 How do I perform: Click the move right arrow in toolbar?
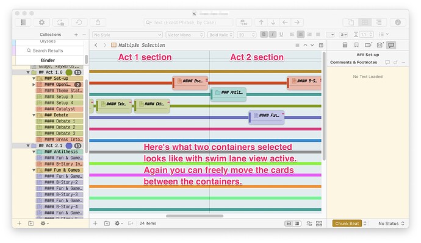[x=297, y=23]
